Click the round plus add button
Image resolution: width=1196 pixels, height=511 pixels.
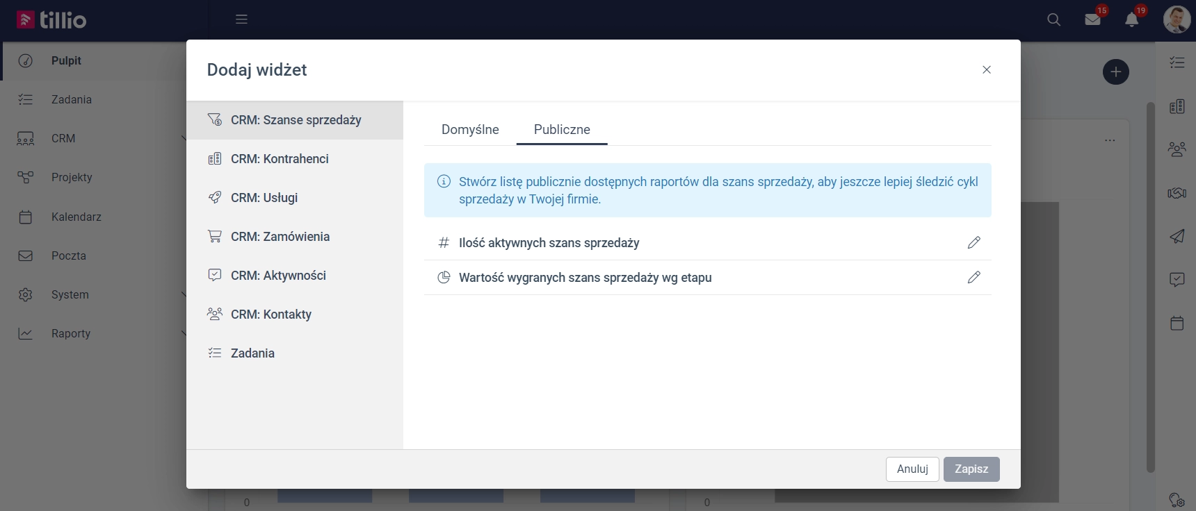(x=1116, y=72)
